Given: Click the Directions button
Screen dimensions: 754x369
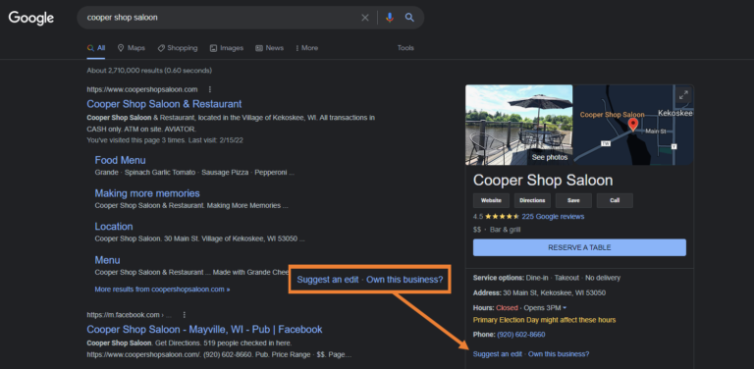Looking at the screenshot, I should tap(532, 200).
